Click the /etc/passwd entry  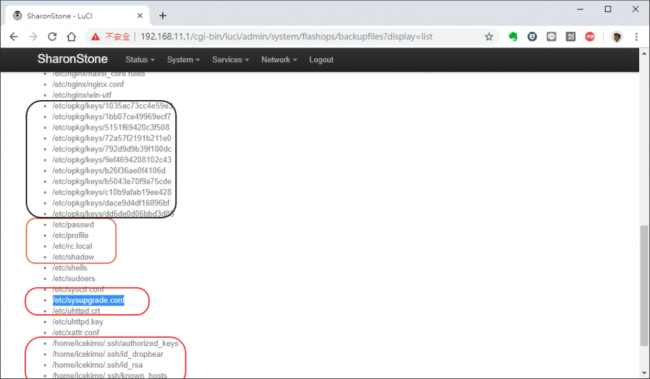pyautogui.click(x=73, y=224)
